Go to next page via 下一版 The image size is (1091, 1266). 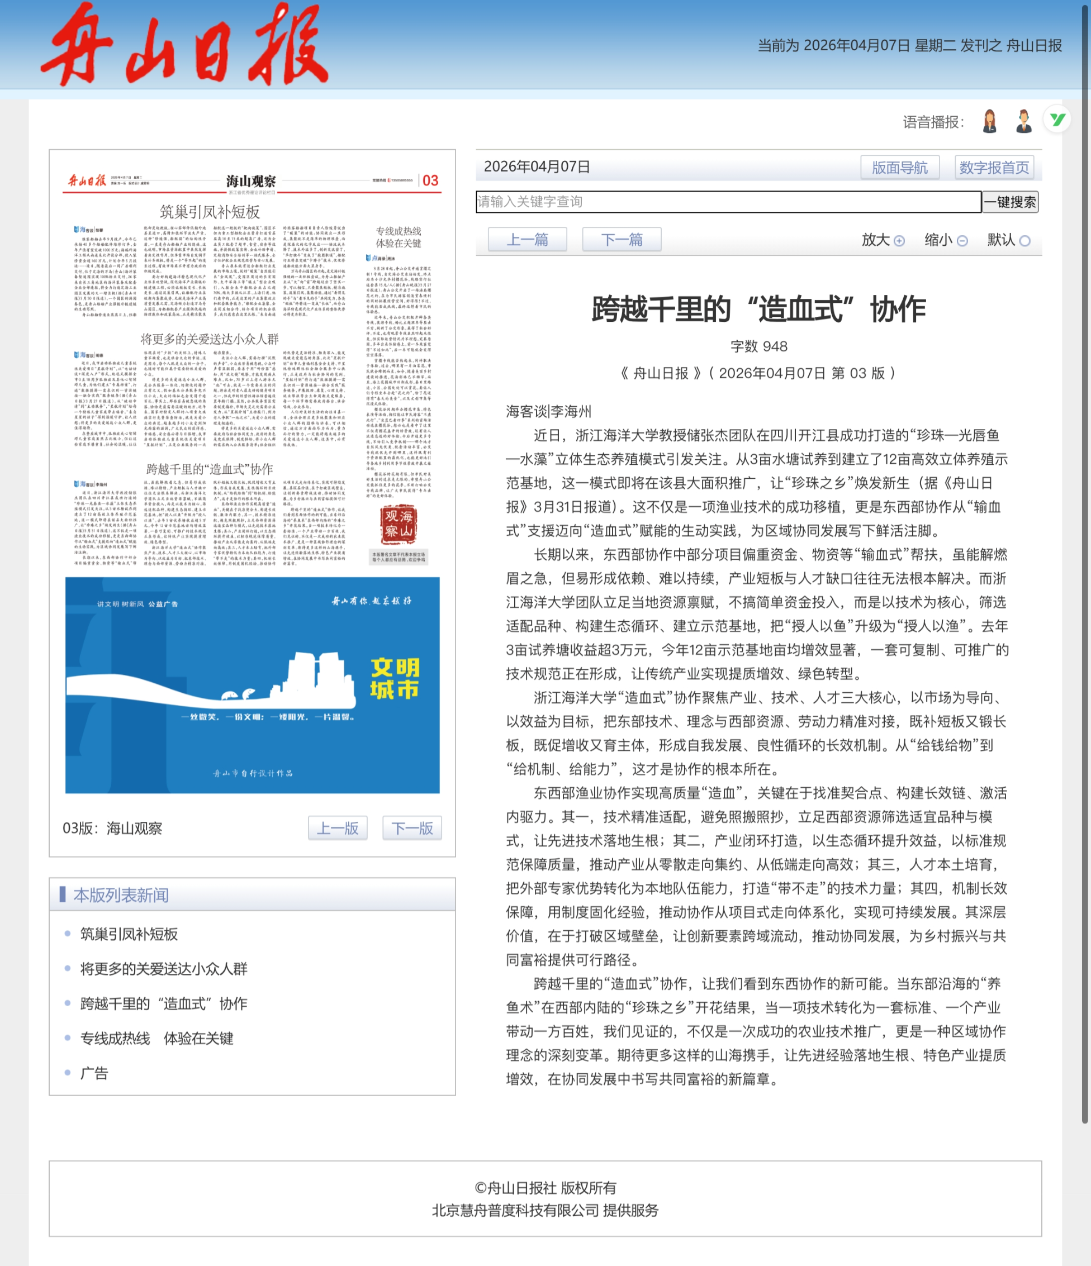coord(412,828)
